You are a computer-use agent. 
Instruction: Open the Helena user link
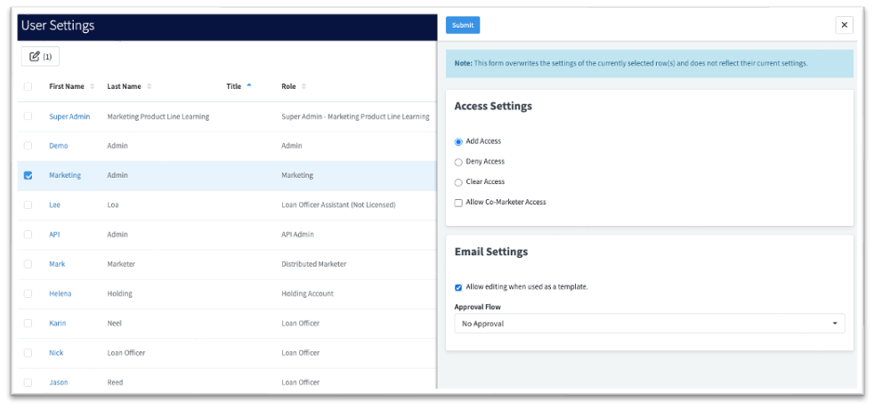[61, 293]
